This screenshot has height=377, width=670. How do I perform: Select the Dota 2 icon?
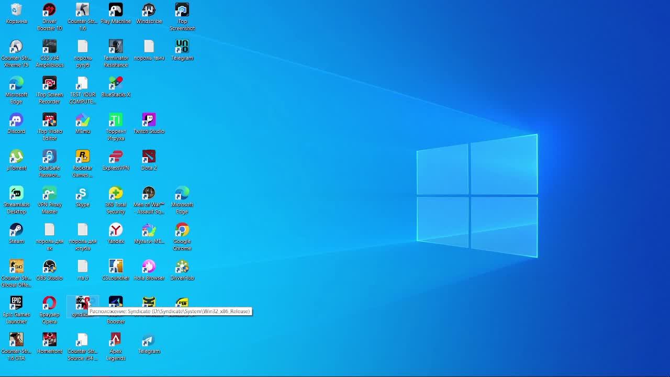point(149,161)
